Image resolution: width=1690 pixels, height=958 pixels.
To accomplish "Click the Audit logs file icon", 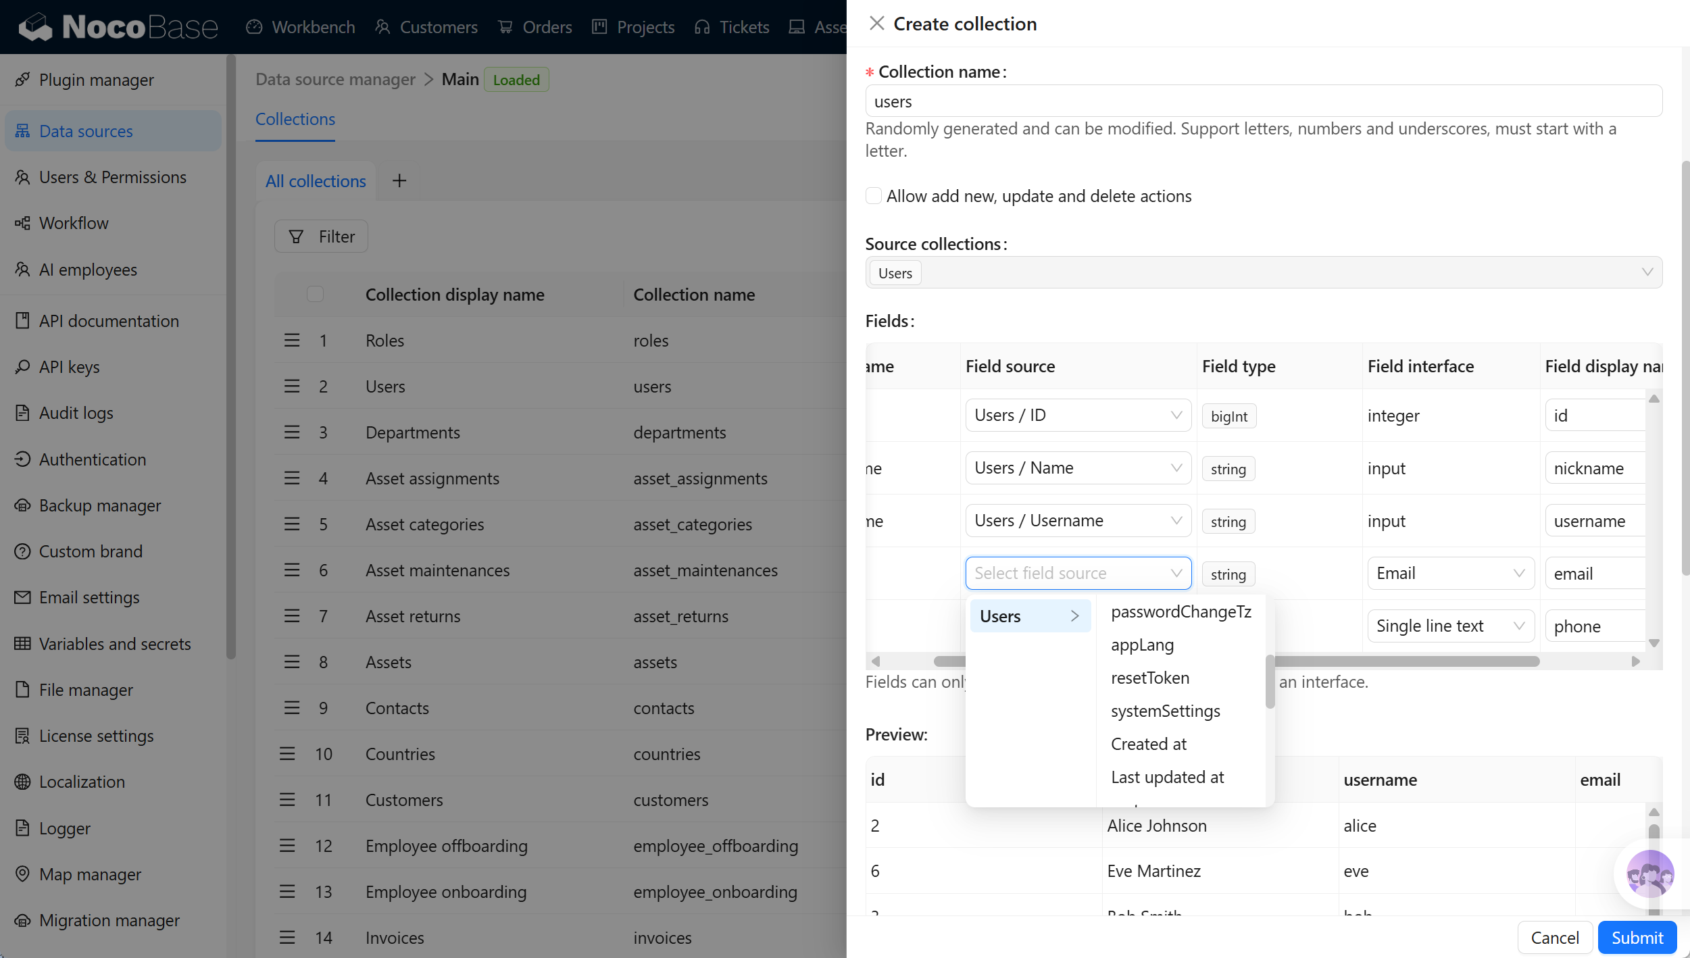I will tap(22, 413).
